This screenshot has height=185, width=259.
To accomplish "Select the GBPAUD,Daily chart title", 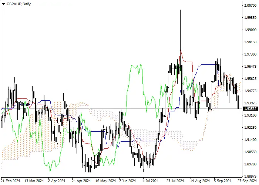I will (18, 4).
